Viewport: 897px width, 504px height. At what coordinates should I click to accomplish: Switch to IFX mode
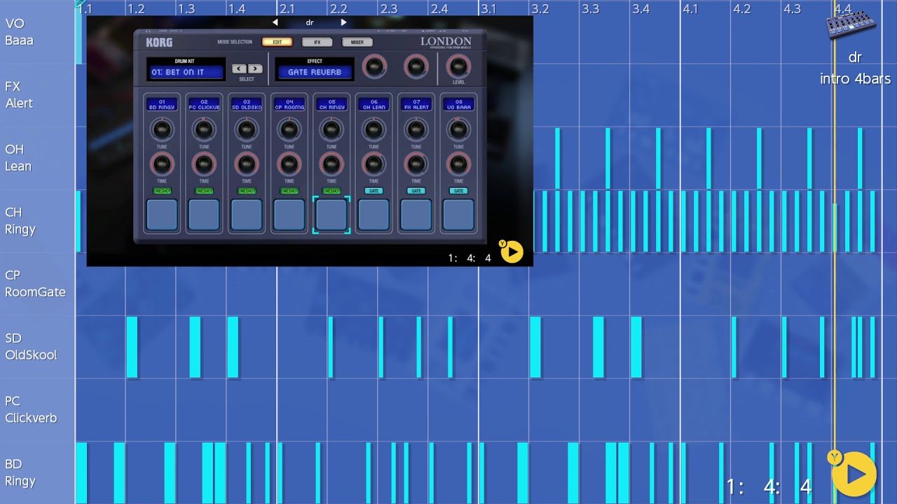tap(317, 42)
